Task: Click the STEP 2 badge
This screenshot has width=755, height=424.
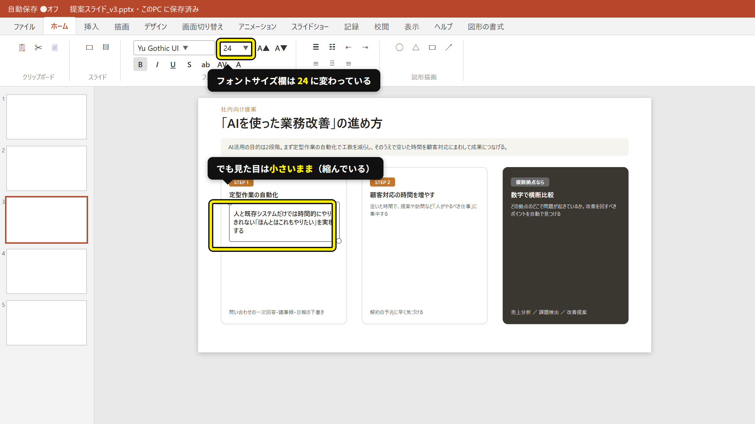Action: 382,182
